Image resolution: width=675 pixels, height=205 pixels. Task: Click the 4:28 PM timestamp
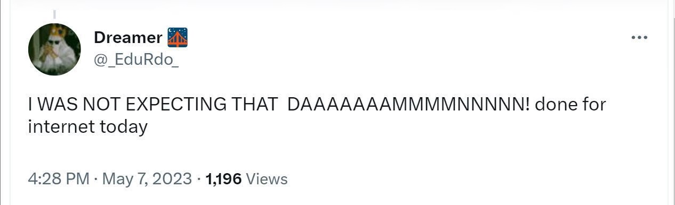[x=59, y=179]
